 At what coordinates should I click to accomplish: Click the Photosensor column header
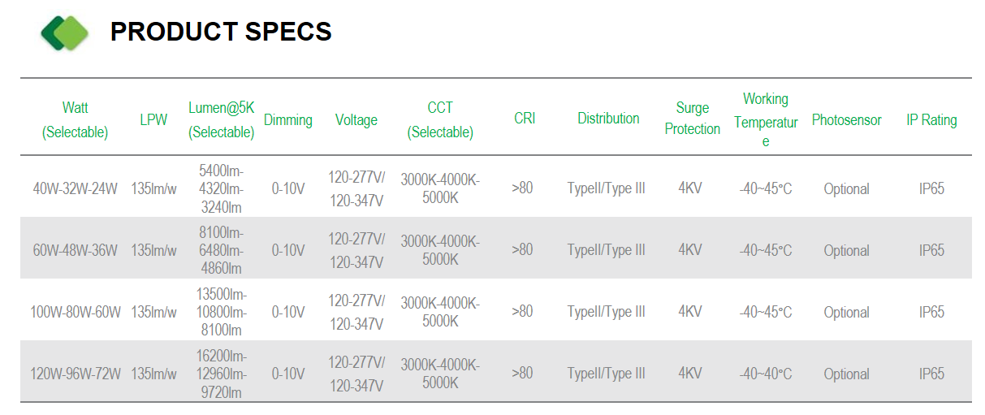coord(846,120)
